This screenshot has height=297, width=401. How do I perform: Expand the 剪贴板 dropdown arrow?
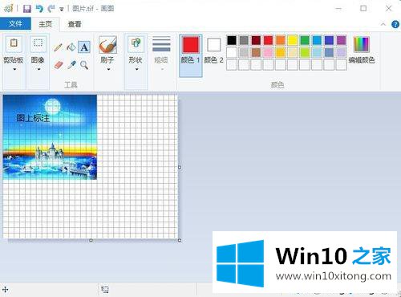pos(14,69)
